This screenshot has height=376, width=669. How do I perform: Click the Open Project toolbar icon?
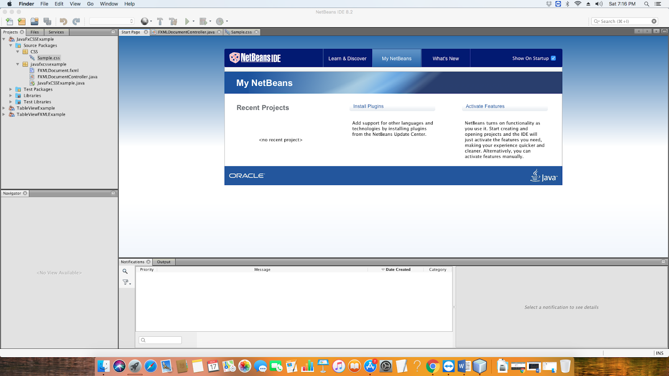pyautogui.click(x=35, y=21)
